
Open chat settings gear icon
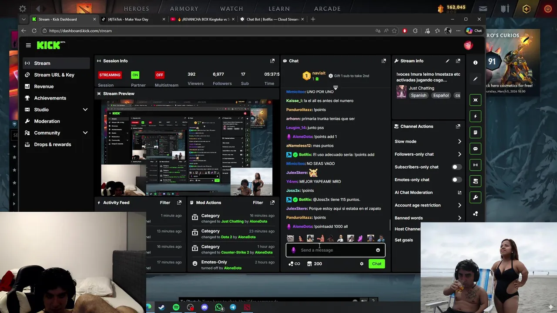pos(362,264)
